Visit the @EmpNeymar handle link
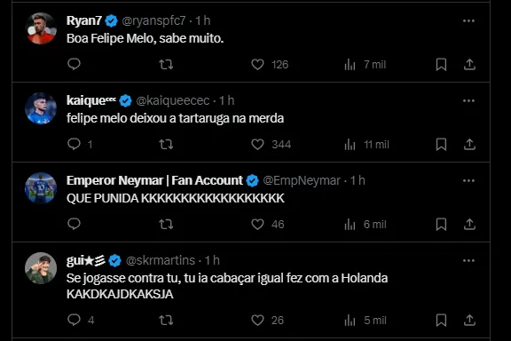 [x=302, y=180]
